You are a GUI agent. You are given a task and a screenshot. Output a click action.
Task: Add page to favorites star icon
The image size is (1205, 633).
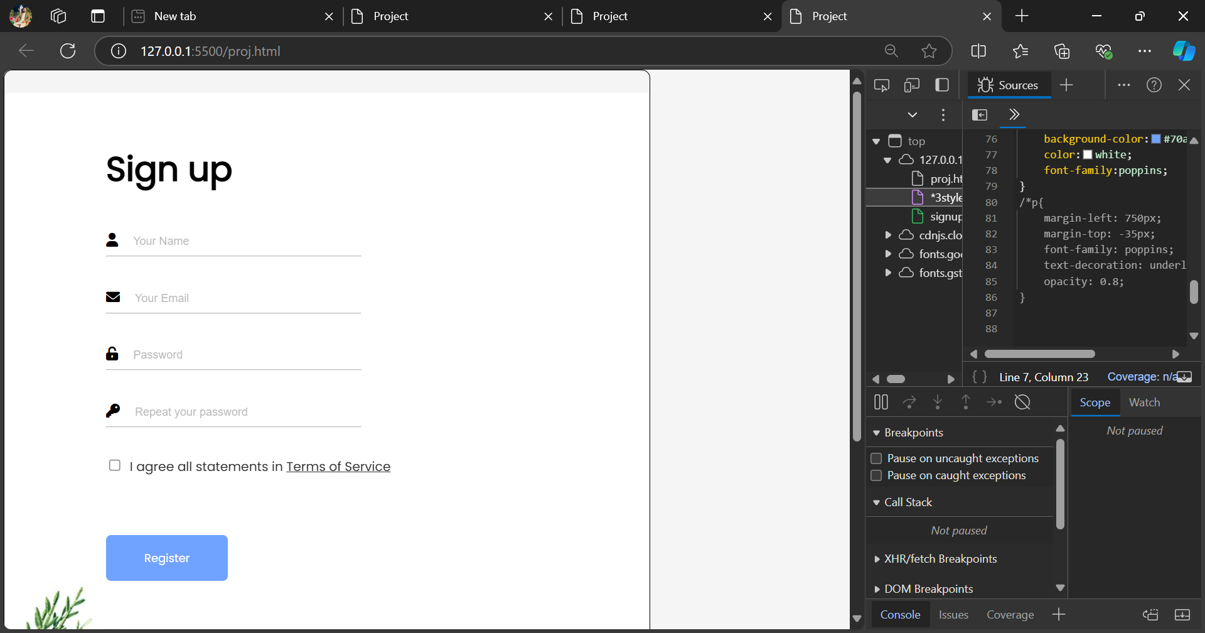929,51
